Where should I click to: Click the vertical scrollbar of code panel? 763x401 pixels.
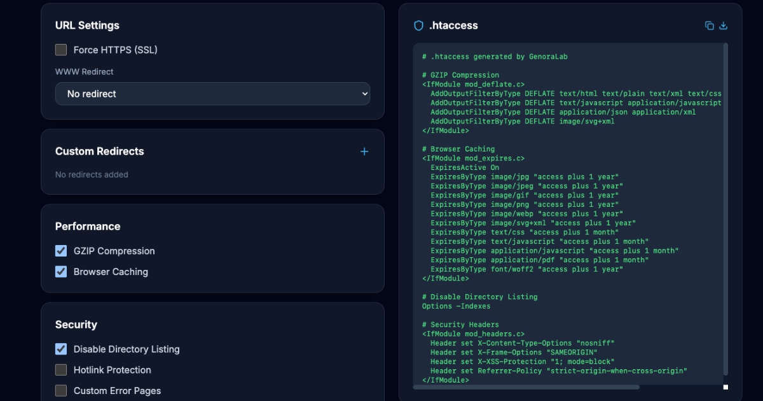pos(725,209)
